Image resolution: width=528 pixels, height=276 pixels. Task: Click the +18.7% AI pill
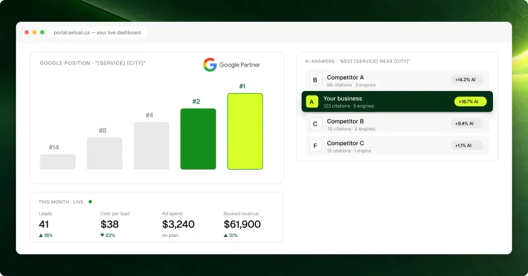pyautogui.click(x=470, y=102)
